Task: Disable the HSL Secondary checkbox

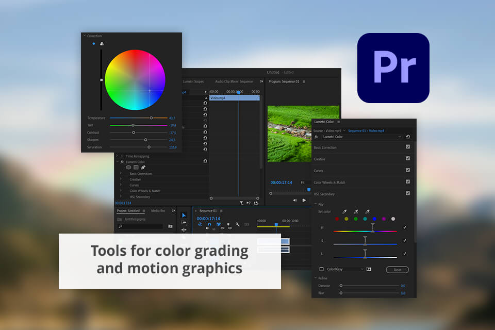Action: pos(408,193)
